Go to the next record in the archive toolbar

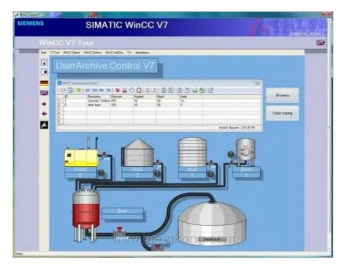(102, 90)
